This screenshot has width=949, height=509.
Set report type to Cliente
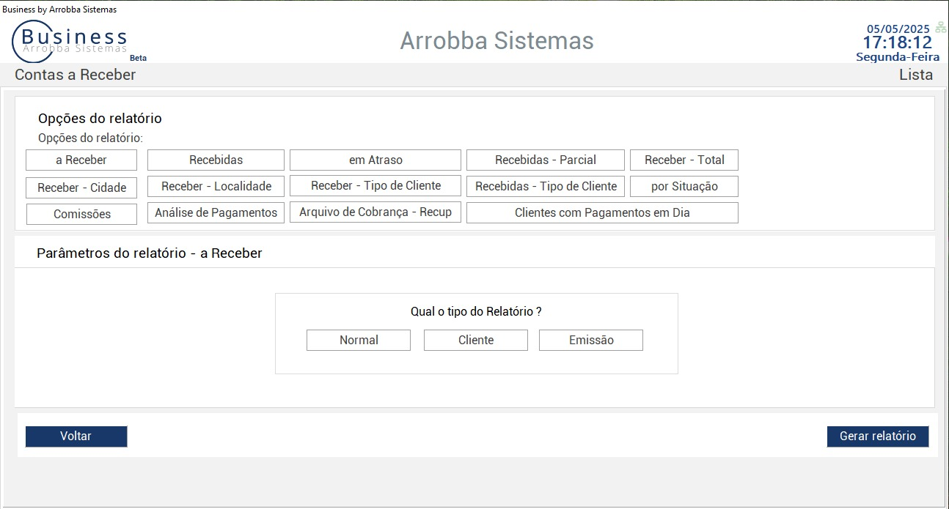(x=476, y=341)
